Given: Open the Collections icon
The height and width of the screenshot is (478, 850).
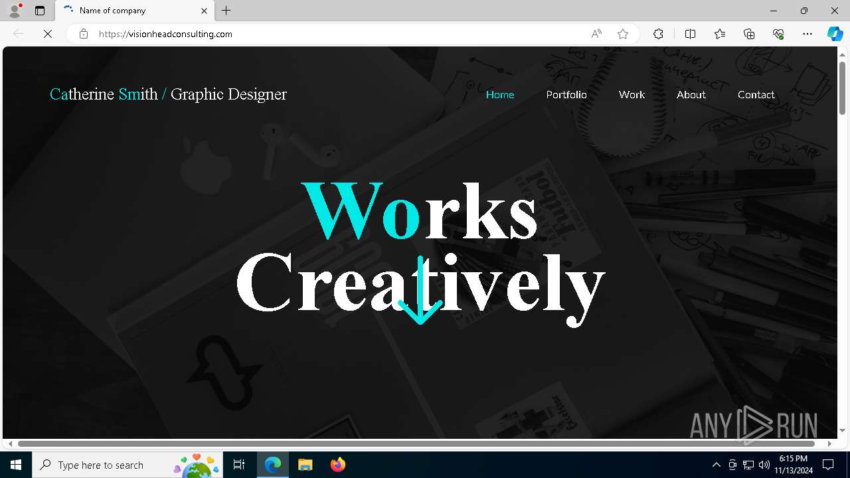Looking at the screenshot, I should (x=749, y=34).
